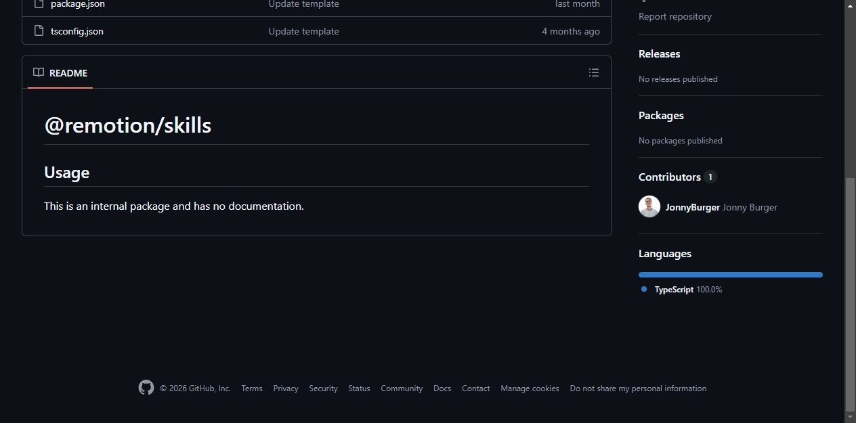This screenshot has height=423, width=856.
Task: Open Terms footer link
Action: tap(252, 388)
